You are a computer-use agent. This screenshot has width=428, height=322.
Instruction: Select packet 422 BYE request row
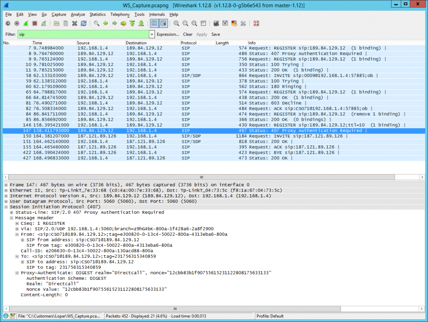point(214,152)
